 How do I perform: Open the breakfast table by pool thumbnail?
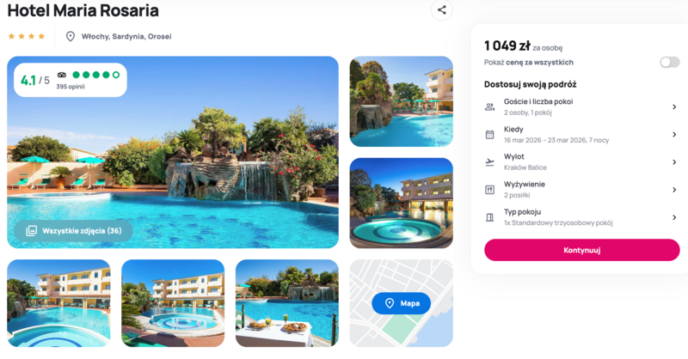click(x=286, y=303)
